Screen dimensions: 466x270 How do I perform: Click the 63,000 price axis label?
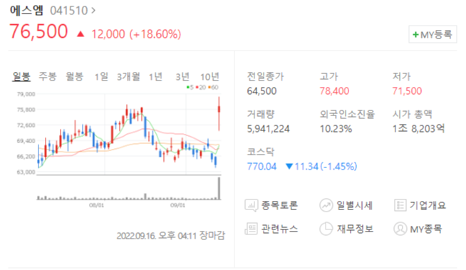coord(26,172)
